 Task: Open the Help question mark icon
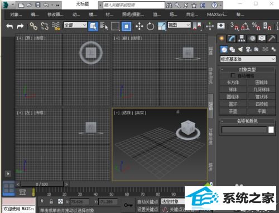[214, 5]
